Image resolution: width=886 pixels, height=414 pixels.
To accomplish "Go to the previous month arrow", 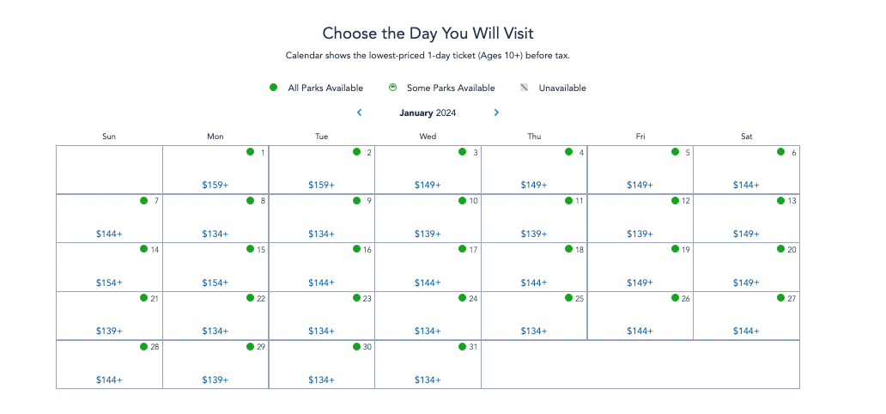I will click(359, 113).
